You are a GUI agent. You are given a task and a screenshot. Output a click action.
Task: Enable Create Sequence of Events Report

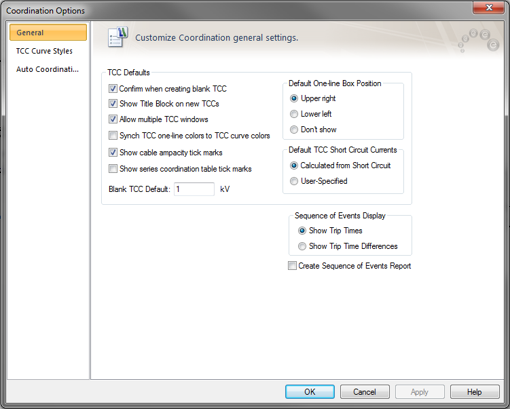293,266
